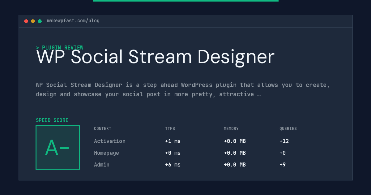Select the Activation row label
Screen dimensions: 371x195
click(110, 141)
